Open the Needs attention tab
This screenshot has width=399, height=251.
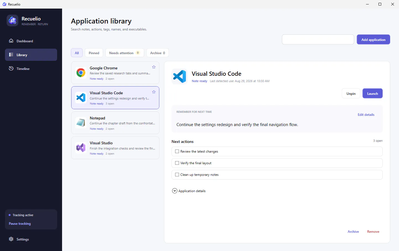[x=124, y=53]
